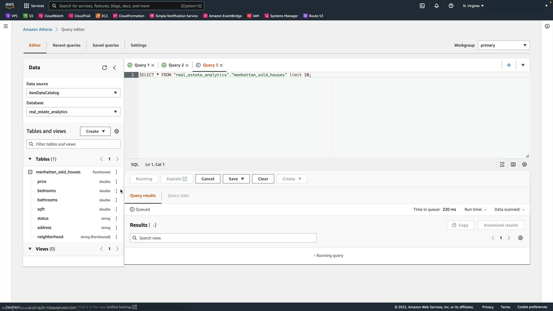Switch to Query stats tab
The height and width of the screenshot is (311, 553).
pos(178,196)
